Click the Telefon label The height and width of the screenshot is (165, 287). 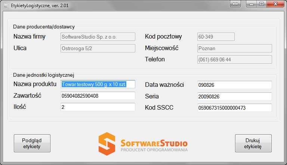(x=155, y=59)
